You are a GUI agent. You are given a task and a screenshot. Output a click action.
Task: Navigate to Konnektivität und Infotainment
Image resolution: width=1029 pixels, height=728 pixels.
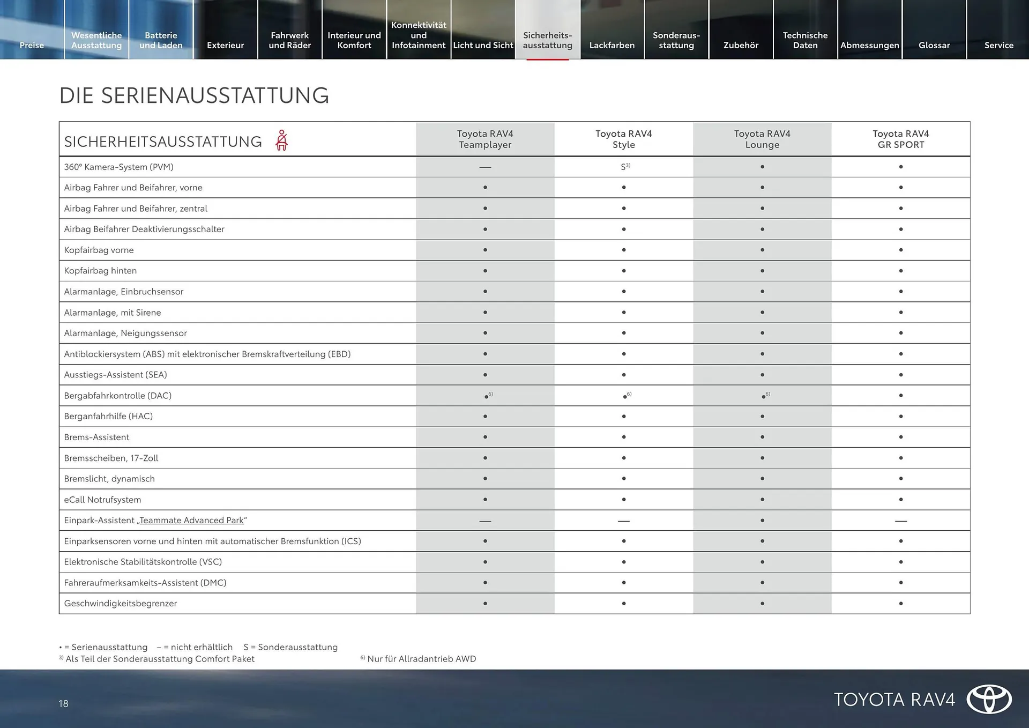point(419,35)
